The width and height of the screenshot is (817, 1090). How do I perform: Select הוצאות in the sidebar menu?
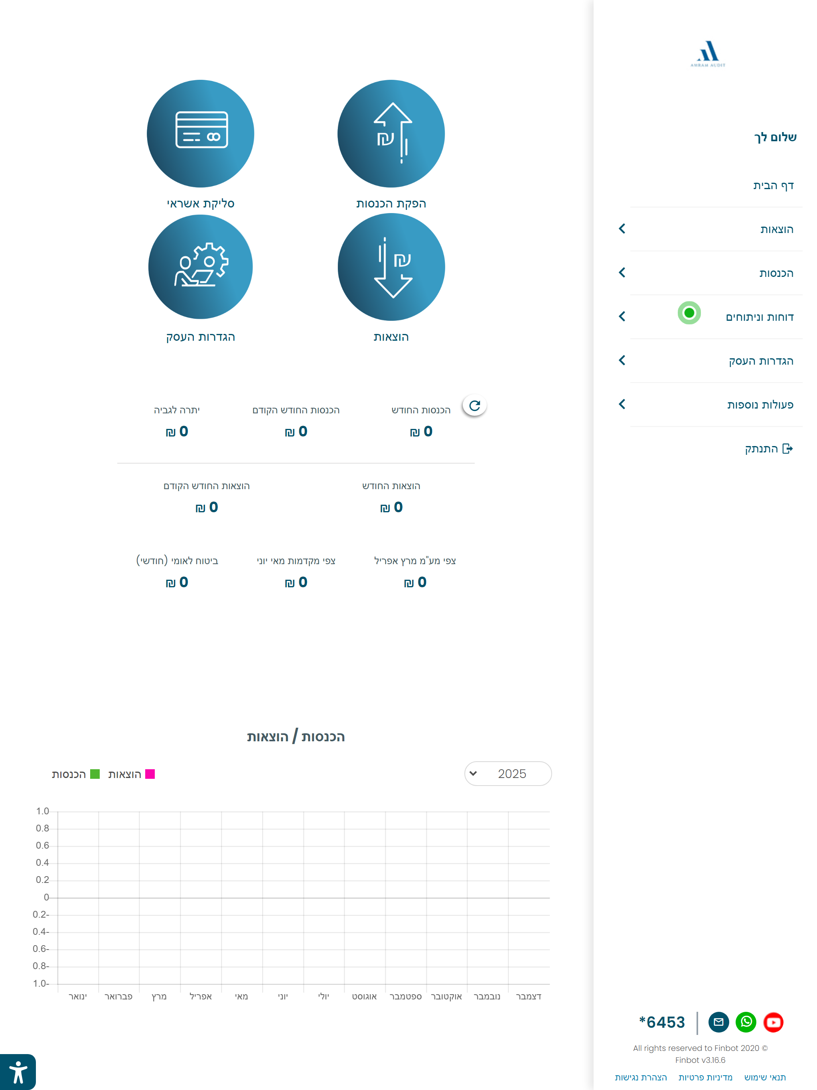click(777, 229)
